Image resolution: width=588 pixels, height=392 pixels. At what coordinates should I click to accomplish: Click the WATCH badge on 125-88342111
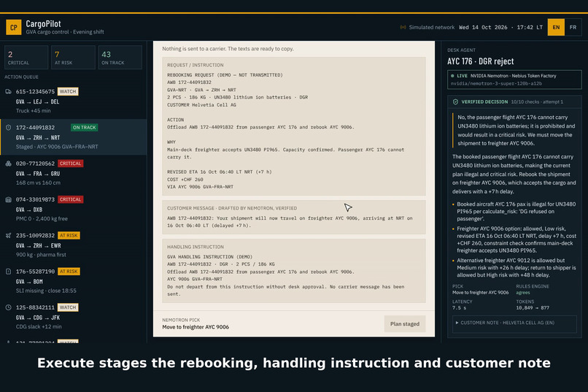pos(68,307)
